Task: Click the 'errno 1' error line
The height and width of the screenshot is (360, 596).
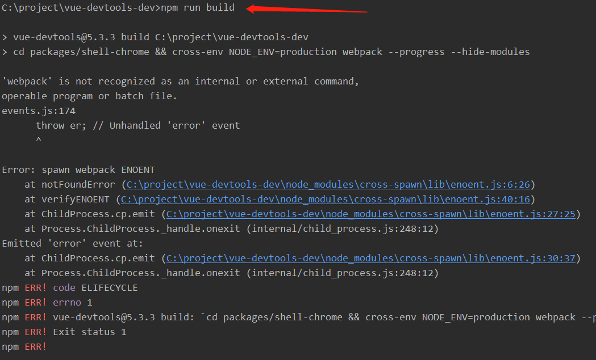Action: (47, 303)
